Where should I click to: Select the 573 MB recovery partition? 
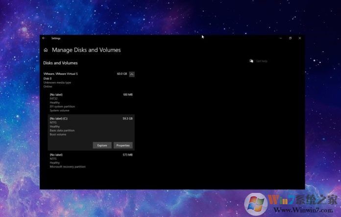coord(91,161)
